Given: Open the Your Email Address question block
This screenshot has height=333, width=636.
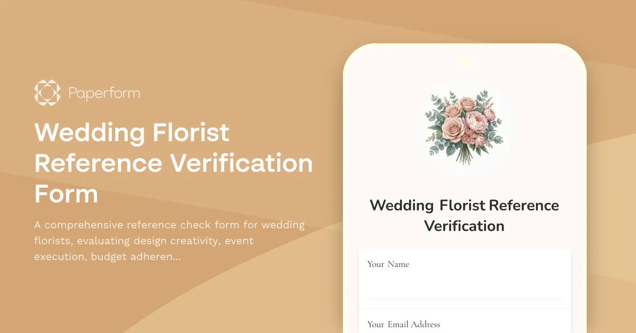Looking at the screenshot, I should coord(464,323).
